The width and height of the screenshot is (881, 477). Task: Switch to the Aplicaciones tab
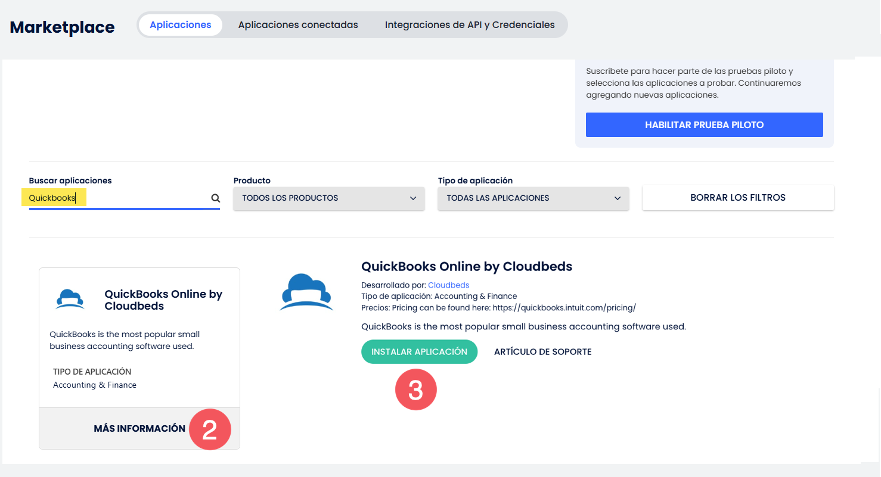pos(180,25)
